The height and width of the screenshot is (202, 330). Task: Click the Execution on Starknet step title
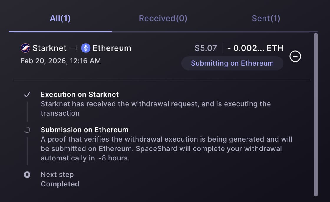80,95
